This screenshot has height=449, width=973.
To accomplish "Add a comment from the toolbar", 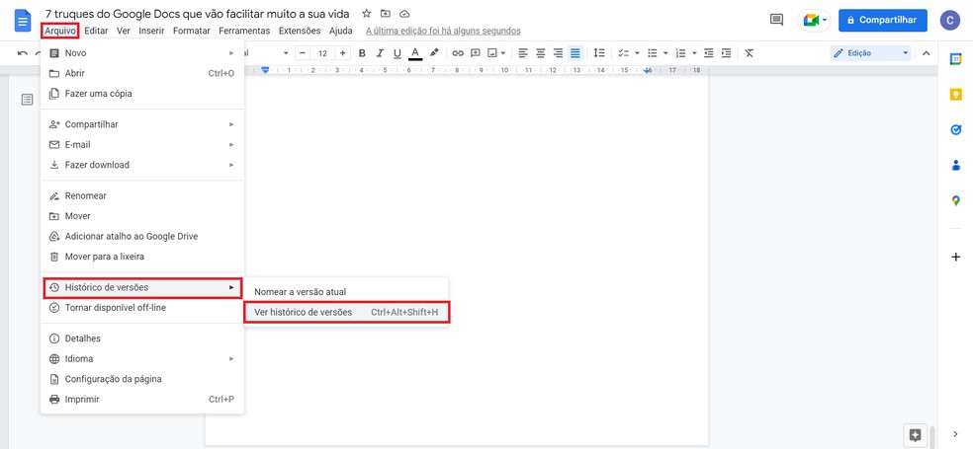I will [476, 53].
